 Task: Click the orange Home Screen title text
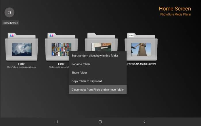175,9
